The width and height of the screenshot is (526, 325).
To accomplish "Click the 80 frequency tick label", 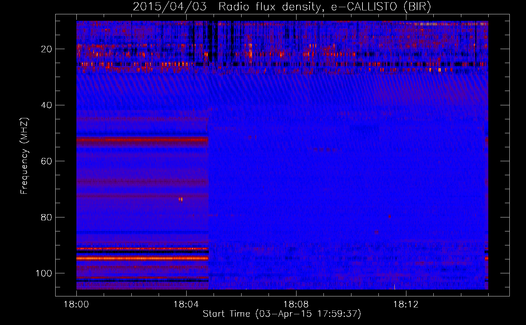I will point(47,217).
